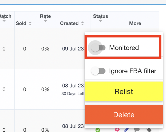Image resolution: width=166 pixels, height=132 pixels.
Task: Toggle the Ignore FBA filter switch
Action: (98, 71)
